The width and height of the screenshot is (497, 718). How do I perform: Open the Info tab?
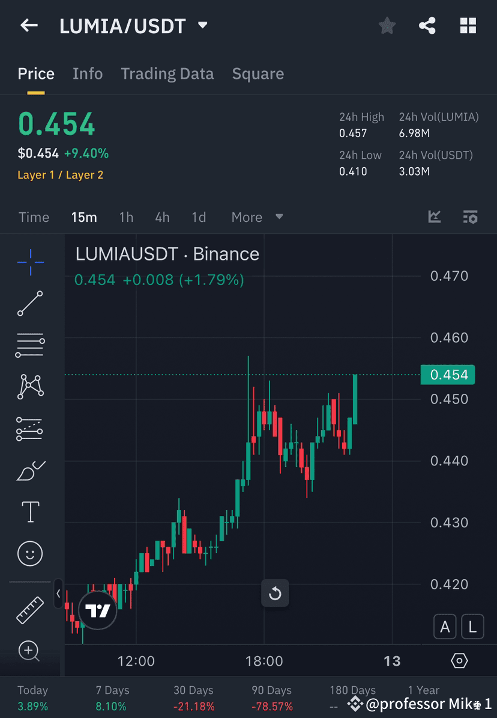[88, 73]
